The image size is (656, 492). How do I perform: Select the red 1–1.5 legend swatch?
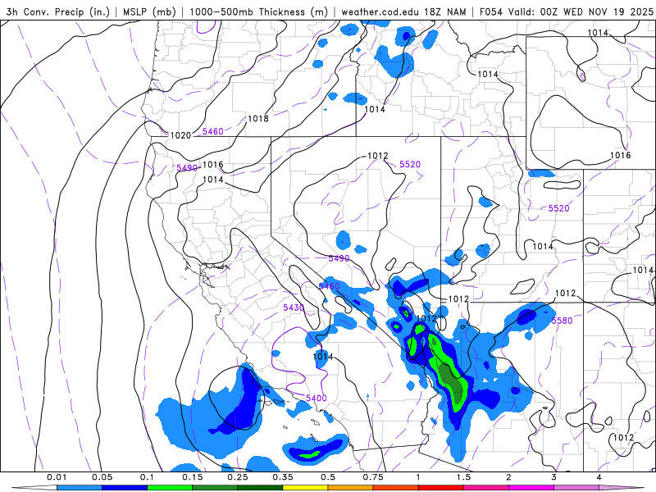point(441,488)
